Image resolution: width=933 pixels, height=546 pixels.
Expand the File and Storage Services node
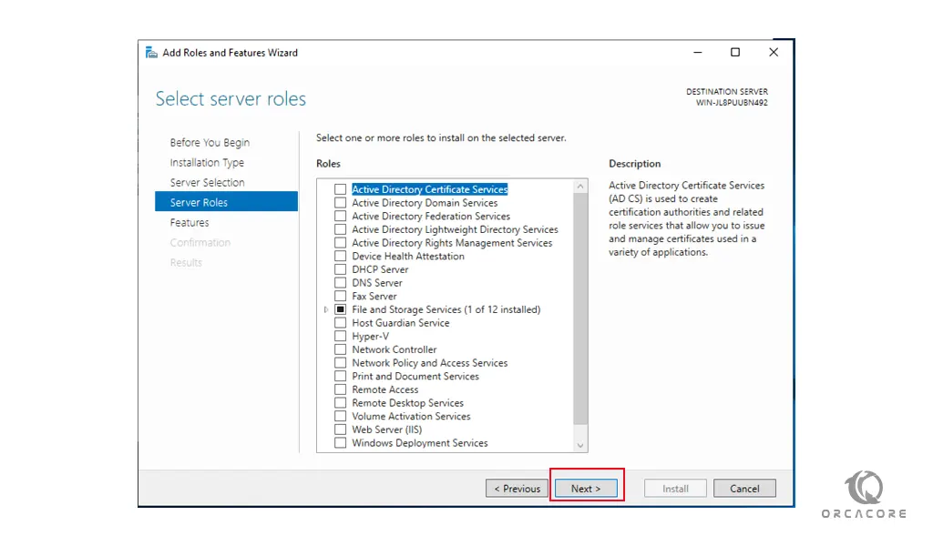325,309
